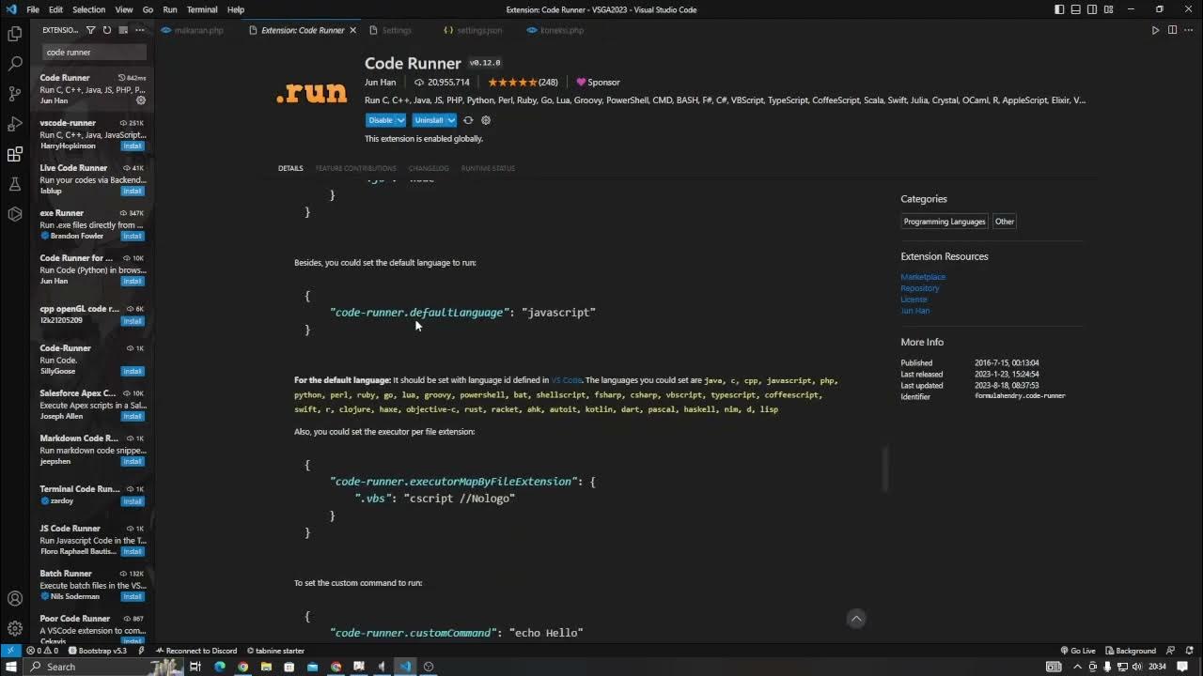Viewport: 1203px width, 676px height.
Task: Clear extensions search results icon
Action: point(122,30)
